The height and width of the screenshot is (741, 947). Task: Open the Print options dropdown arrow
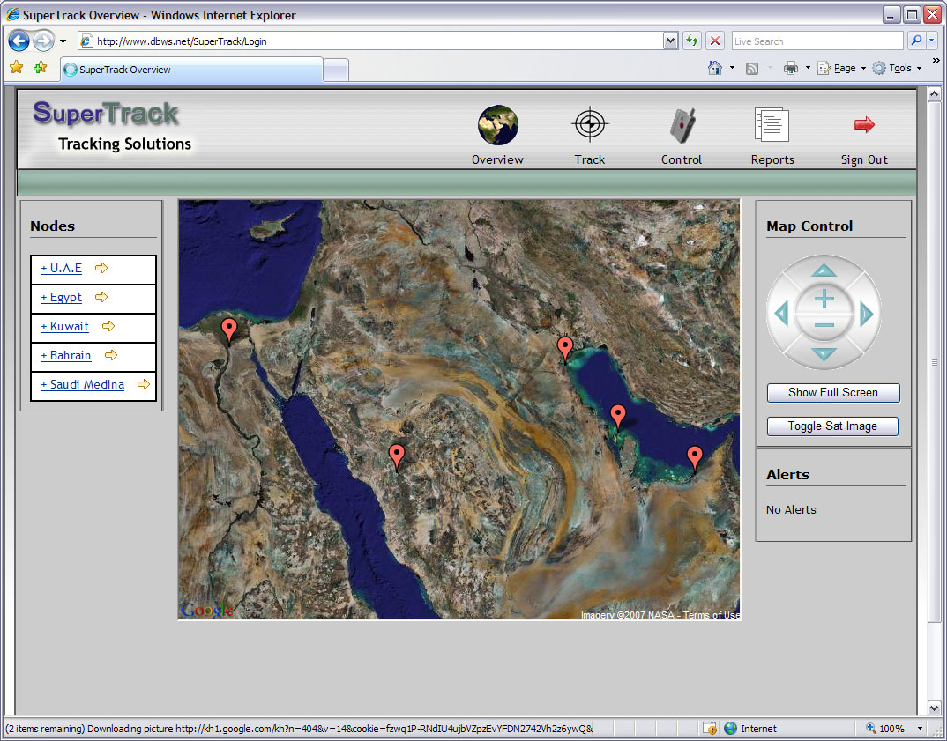pyautogui.click(x=808, y=68)
